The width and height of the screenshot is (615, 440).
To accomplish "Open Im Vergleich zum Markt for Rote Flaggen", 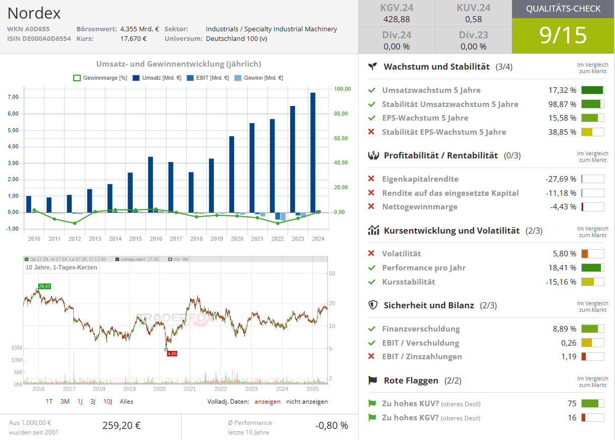I will (593, 381).
